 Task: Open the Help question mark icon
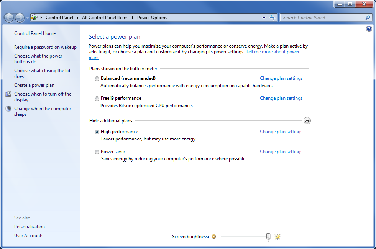[x=369, y=29]
